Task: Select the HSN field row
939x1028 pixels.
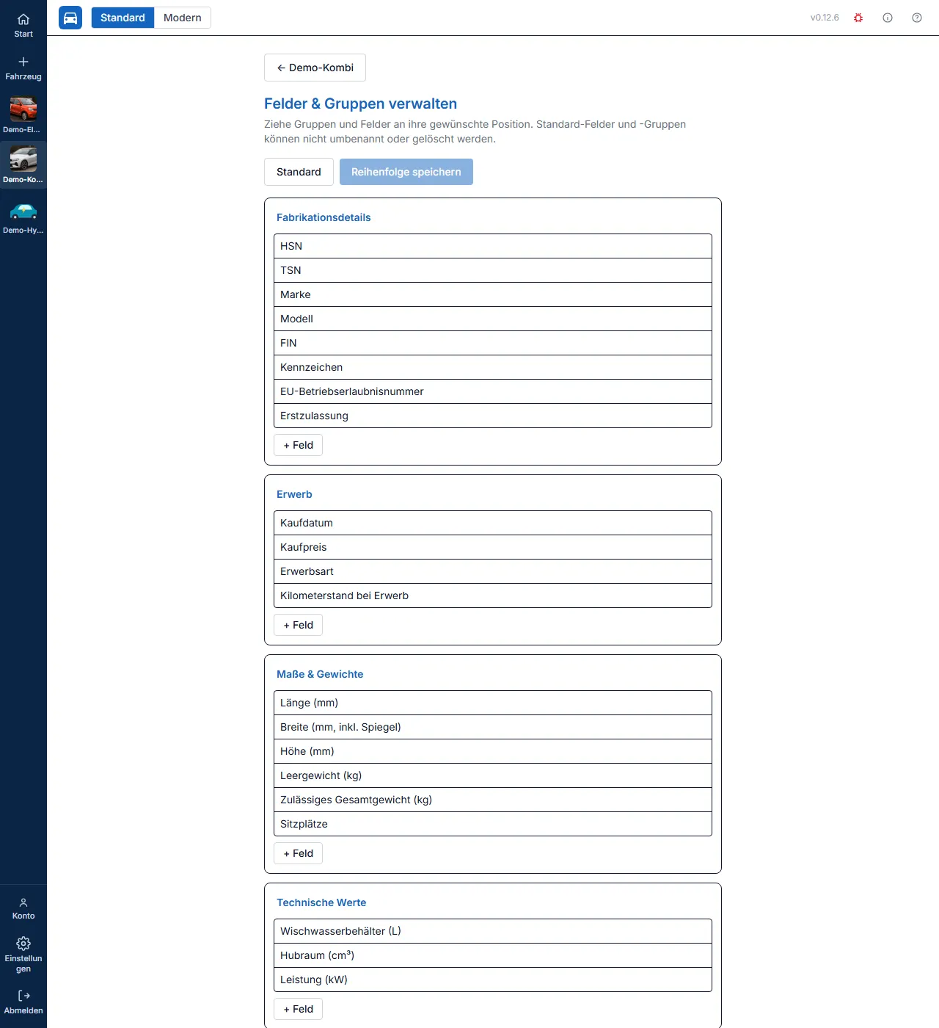Action: (493, 246)
